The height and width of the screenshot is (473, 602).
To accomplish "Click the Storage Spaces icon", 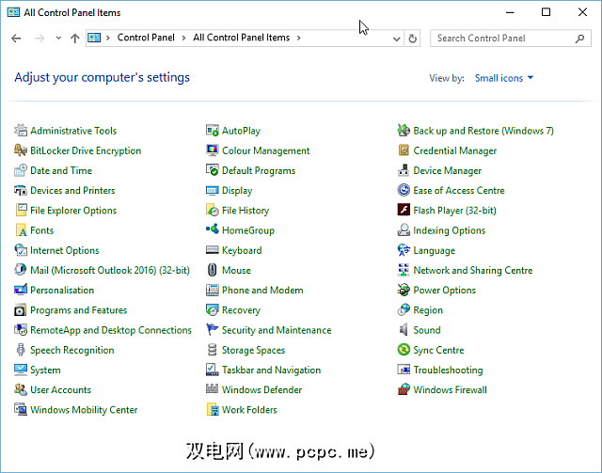I will [x=213, y=350].
